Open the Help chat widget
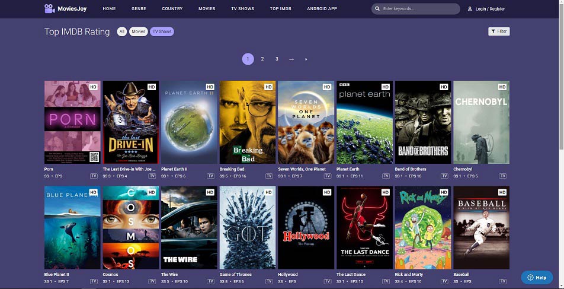The width and height of the screenshot is (564, 289). 537,277
